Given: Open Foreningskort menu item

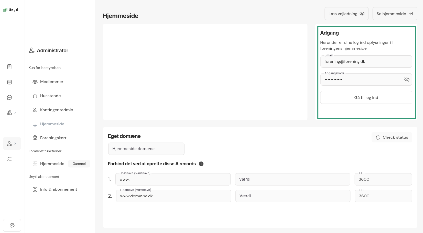Looking at the screenshot, I should pyautogui.click(x=53, y=138).
